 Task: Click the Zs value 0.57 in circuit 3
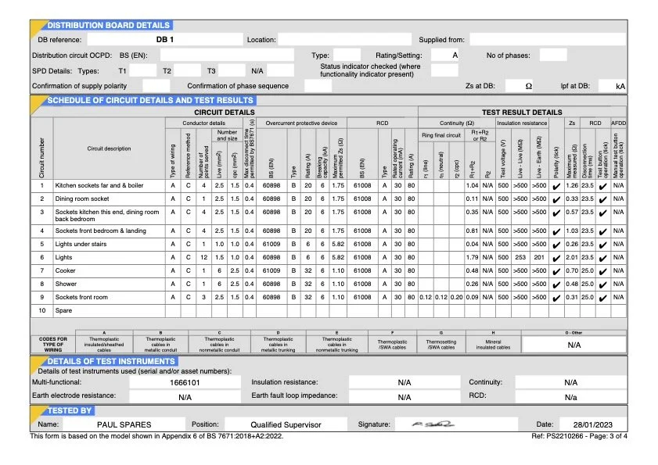click(572, 212)
